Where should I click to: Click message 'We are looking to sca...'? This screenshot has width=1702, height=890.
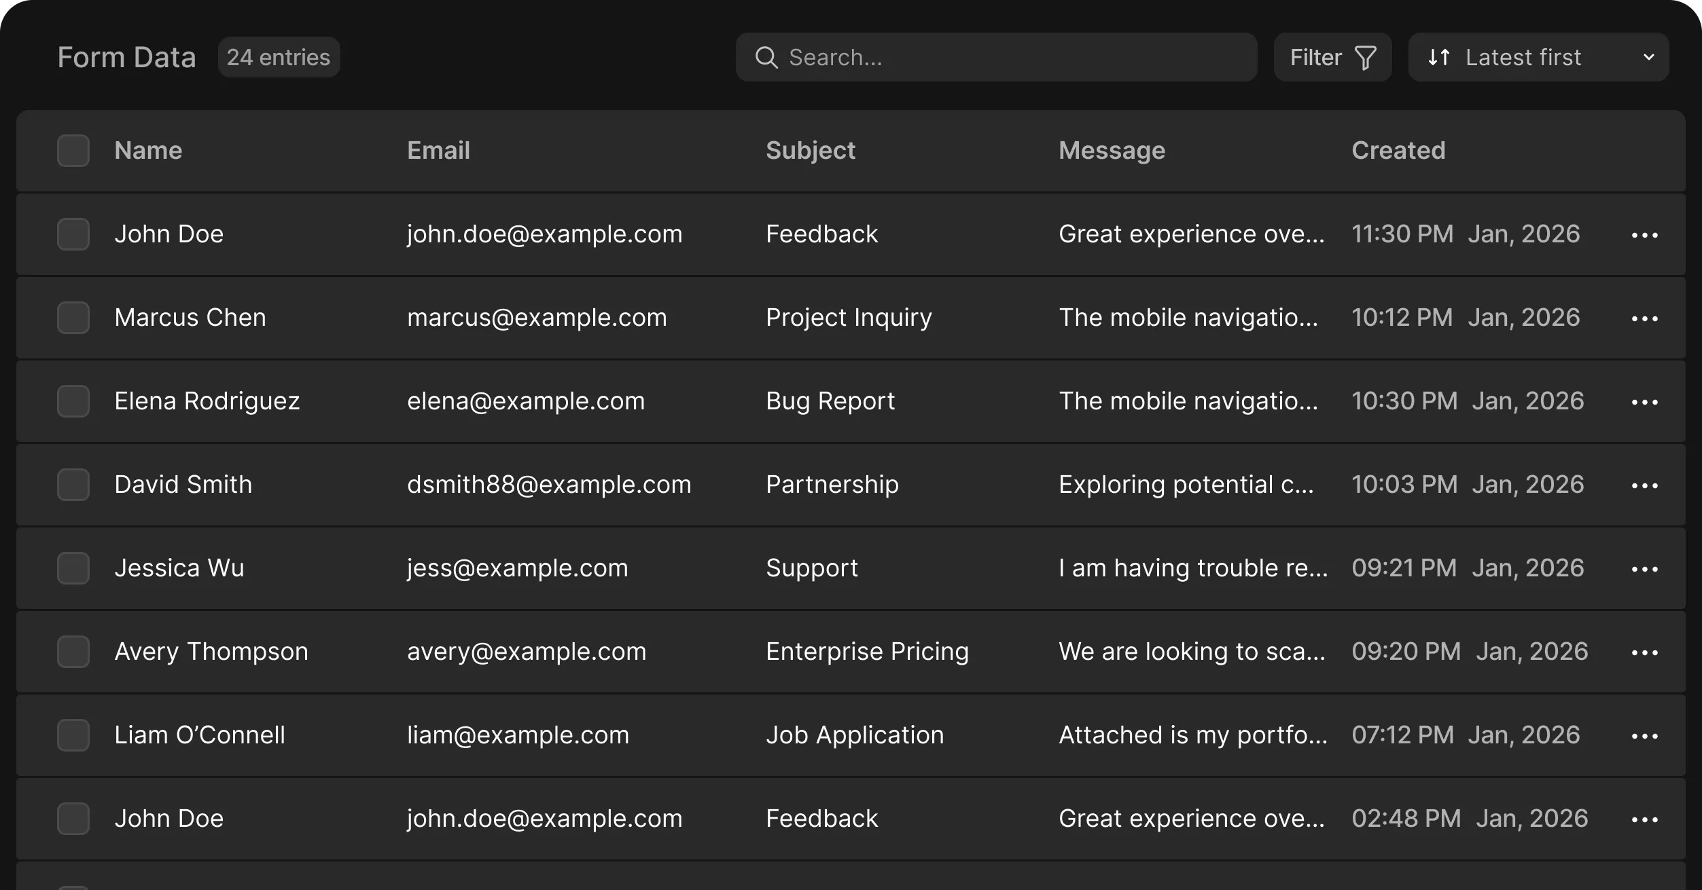point(1192,652)
